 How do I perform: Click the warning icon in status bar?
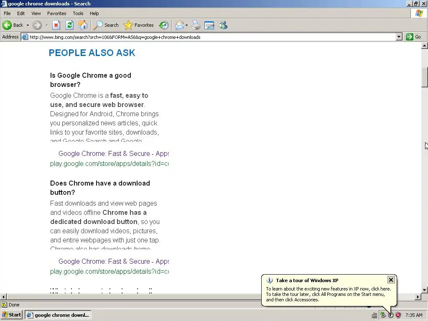[4, 305]
